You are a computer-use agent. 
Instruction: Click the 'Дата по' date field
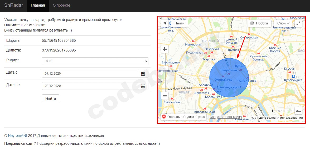[x=90, y=86]
